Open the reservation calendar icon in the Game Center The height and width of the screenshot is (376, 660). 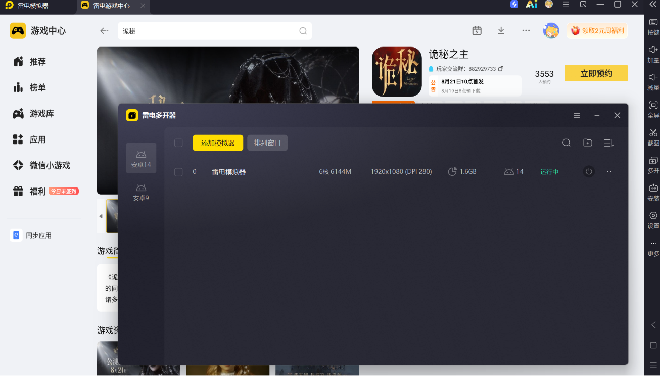pos(477,31)
